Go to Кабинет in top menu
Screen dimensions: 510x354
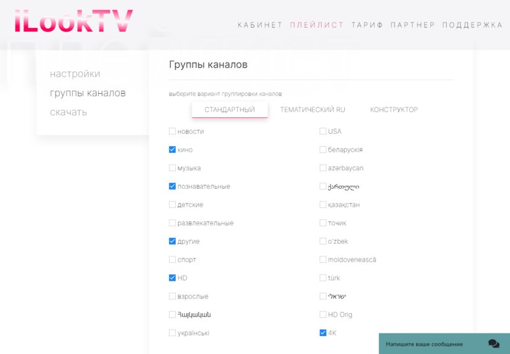pyautogui.click(x=259, y=26)
